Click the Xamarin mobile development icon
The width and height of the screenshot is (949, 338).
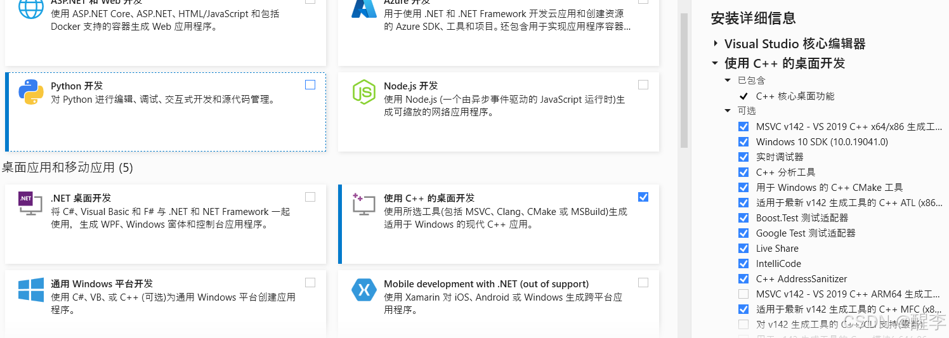tap(364, 290)
